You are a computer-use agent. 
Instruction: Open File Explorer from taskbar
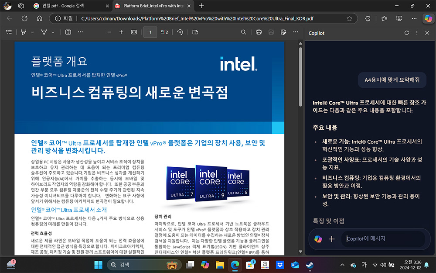(x=220, y=265)
